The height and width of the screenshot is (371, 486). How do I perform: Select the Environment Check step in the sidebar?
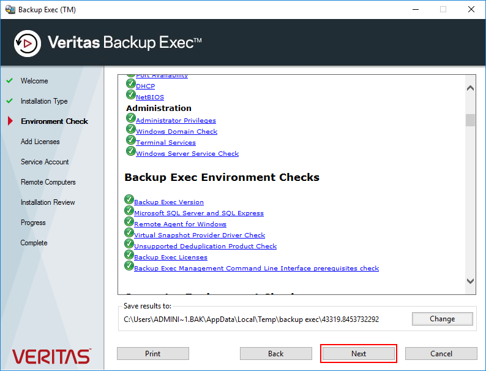pyautogui.click(x=54, y=121)
